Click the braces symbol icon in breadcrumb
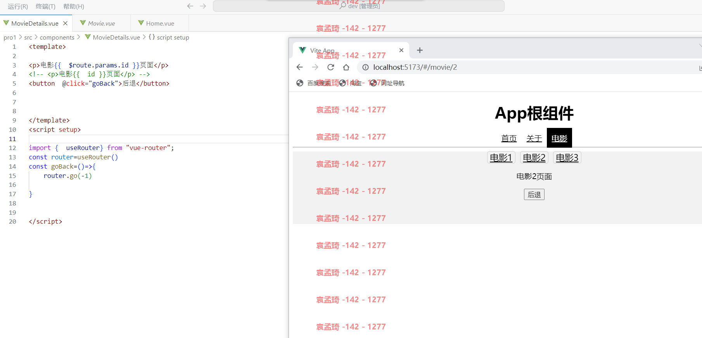The height and width of the screenshot is (338, 702). click(x=152, y=37)
